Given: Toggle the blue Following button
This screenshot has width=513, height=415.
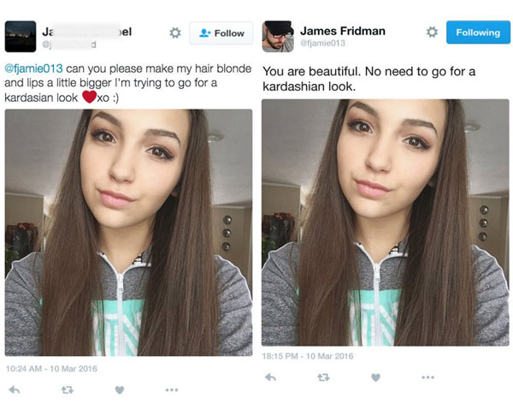Looking at the screenshot, I should [478, 33].
